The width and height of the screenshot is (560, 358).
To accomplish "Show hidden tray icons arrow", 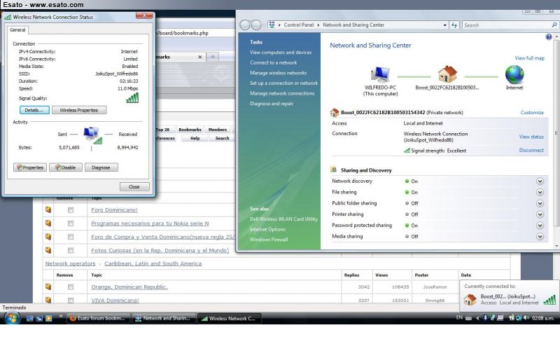I will coord(478,317).
